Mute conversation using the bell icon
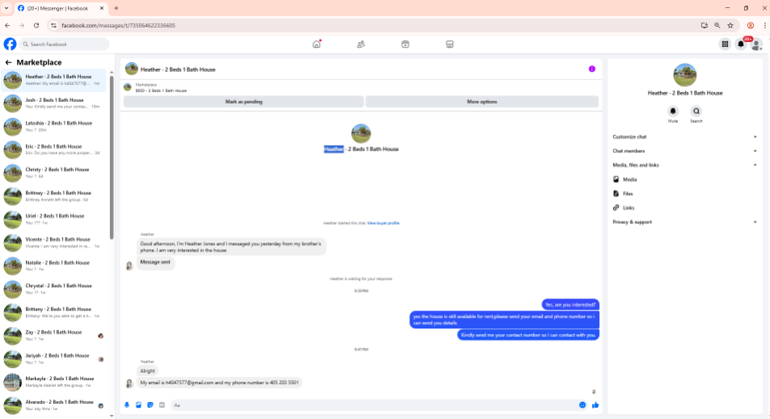 point(673,111)
